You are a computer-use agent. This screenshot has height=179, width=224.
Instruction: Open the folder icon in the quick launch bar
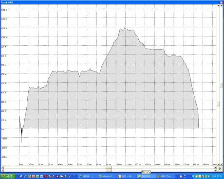coord(62,176)
